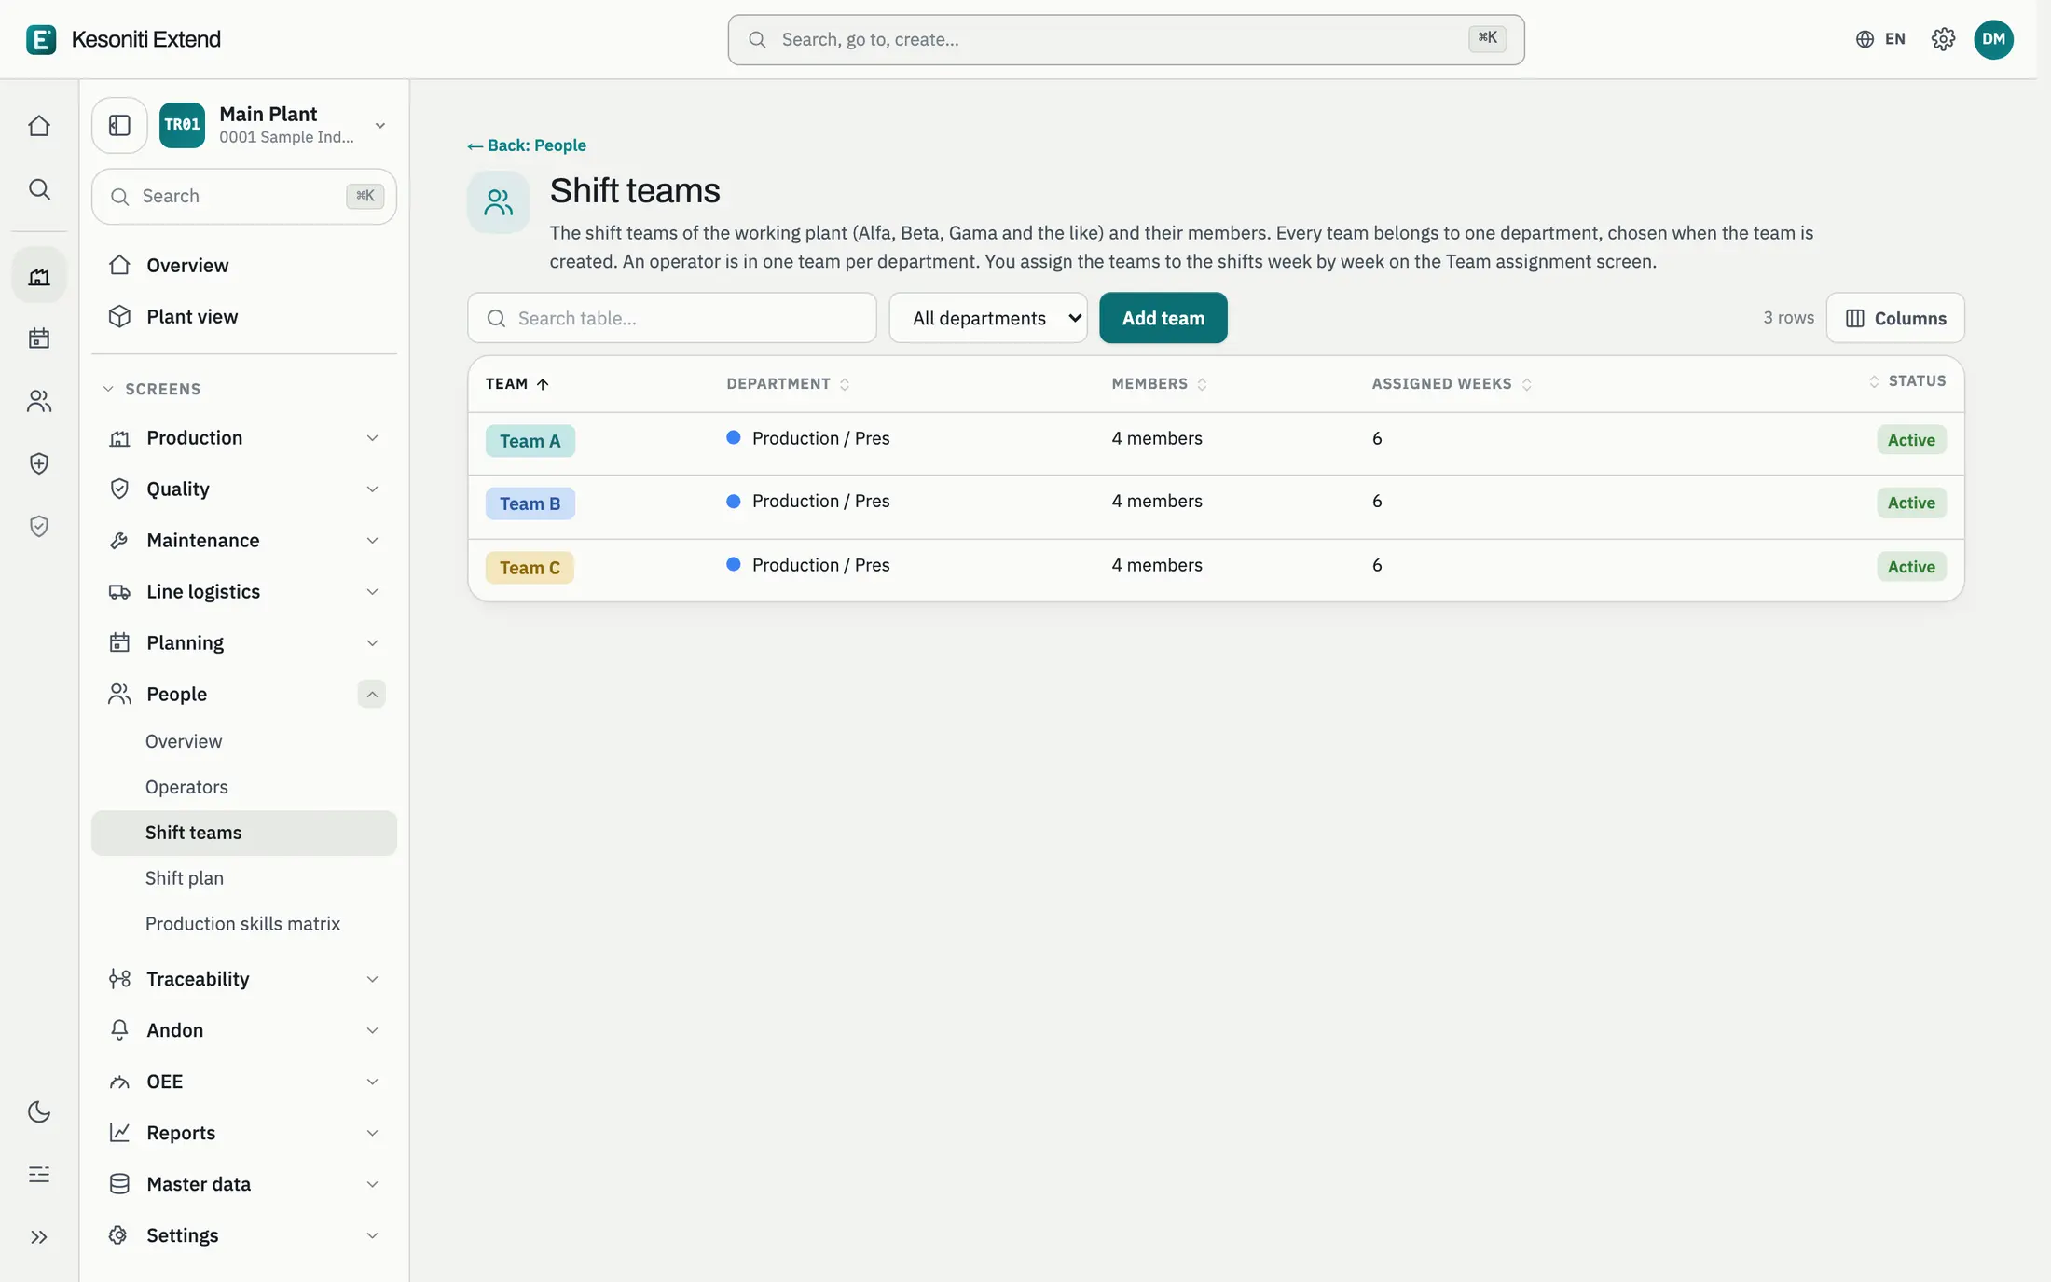Open the search icon in the left rail

(x=39, y=189)
